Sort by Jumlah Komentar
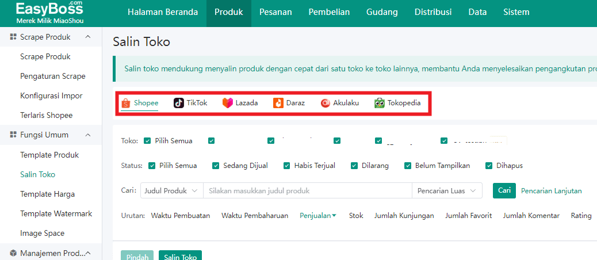The height and width of the screenshot is (260, 597). [531, 216]
